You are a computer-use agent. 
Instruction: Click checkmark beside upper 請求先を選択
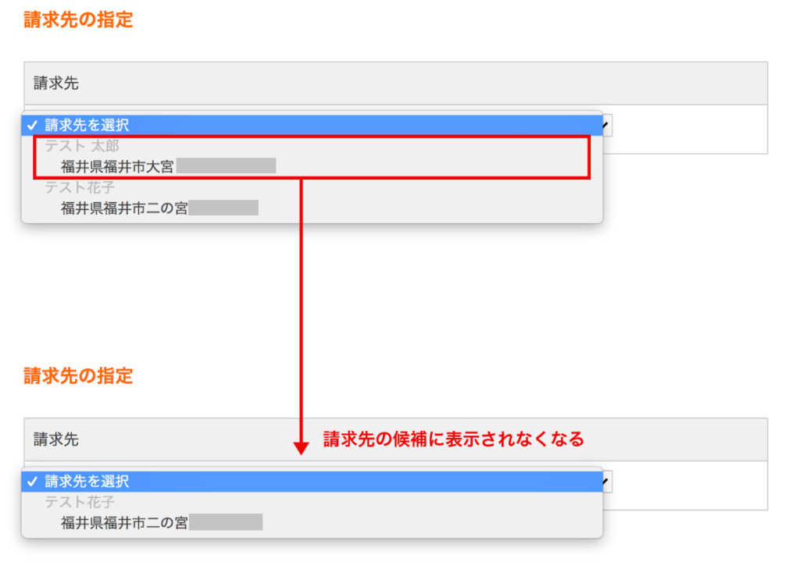pos(33,125)
